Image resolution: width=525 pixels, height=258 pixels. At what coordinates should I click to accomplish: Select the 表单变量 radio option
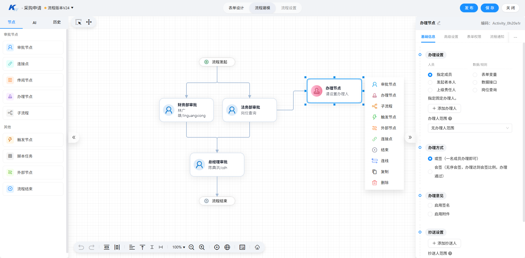475,75
